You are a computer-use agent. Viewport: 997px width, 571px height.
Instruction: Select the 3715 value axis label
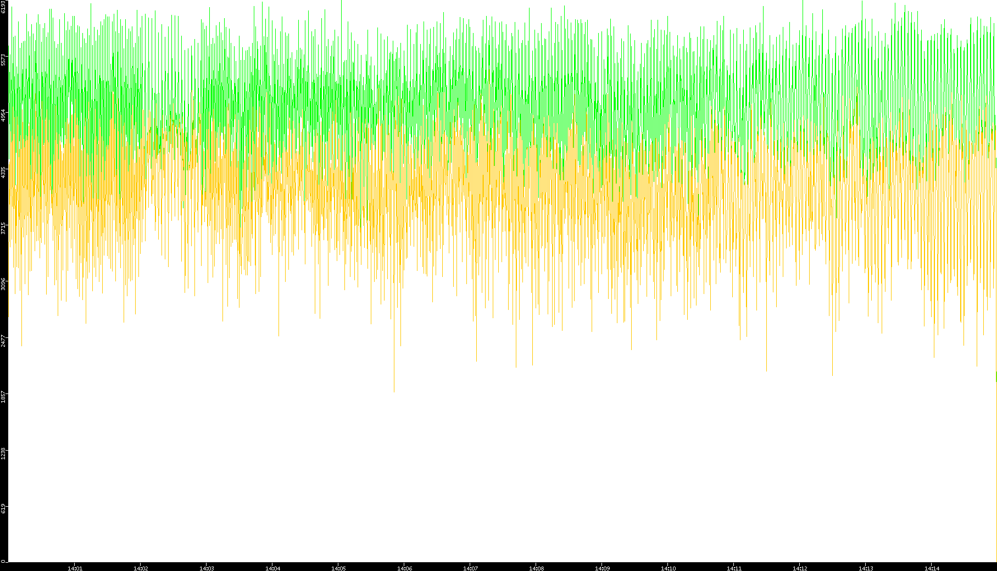[4, 228]
